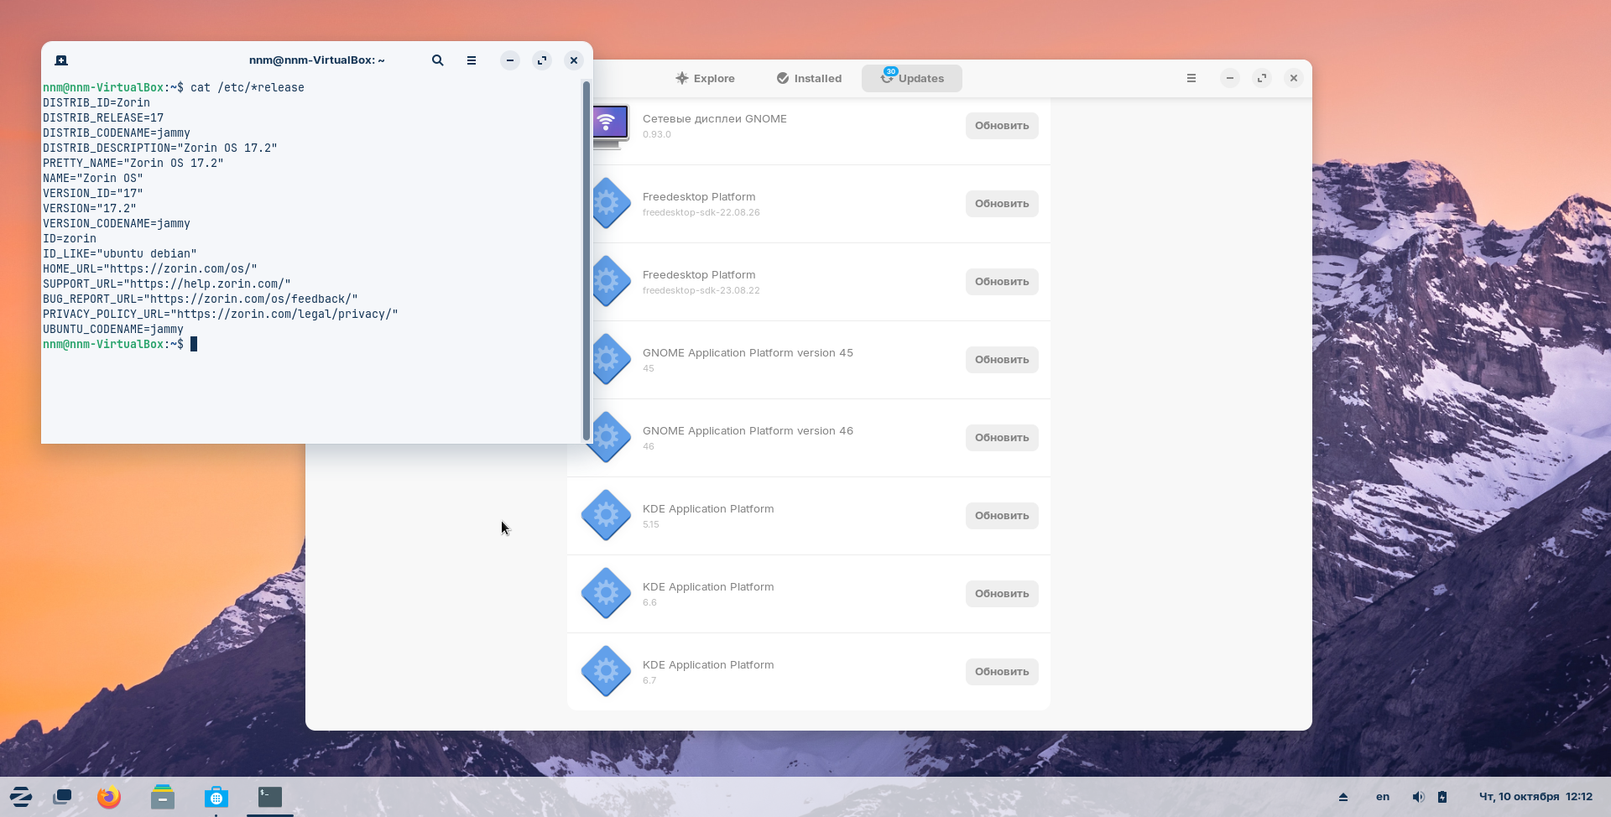This screenshot has width=1611, height=817.
Task: Click the DISTRIB_CODENAME=jammy terminal line
Action: pos(117,133)
